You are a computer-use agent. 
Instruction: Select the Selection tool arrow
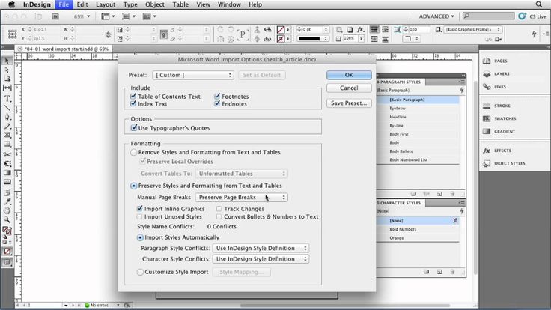(7, 61)
